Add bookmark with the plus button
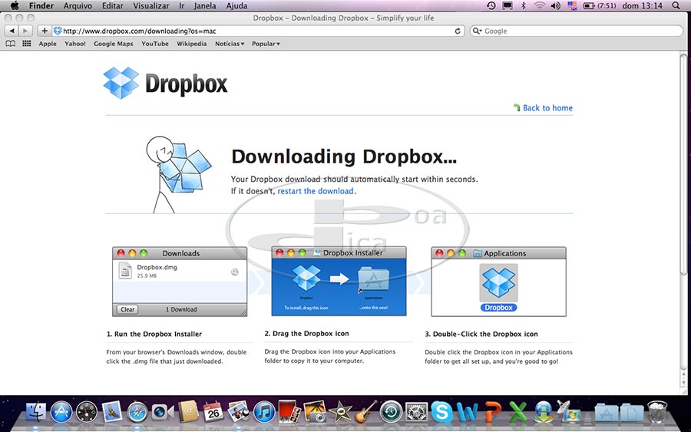 pyautogui.click(x=44, y=31)
